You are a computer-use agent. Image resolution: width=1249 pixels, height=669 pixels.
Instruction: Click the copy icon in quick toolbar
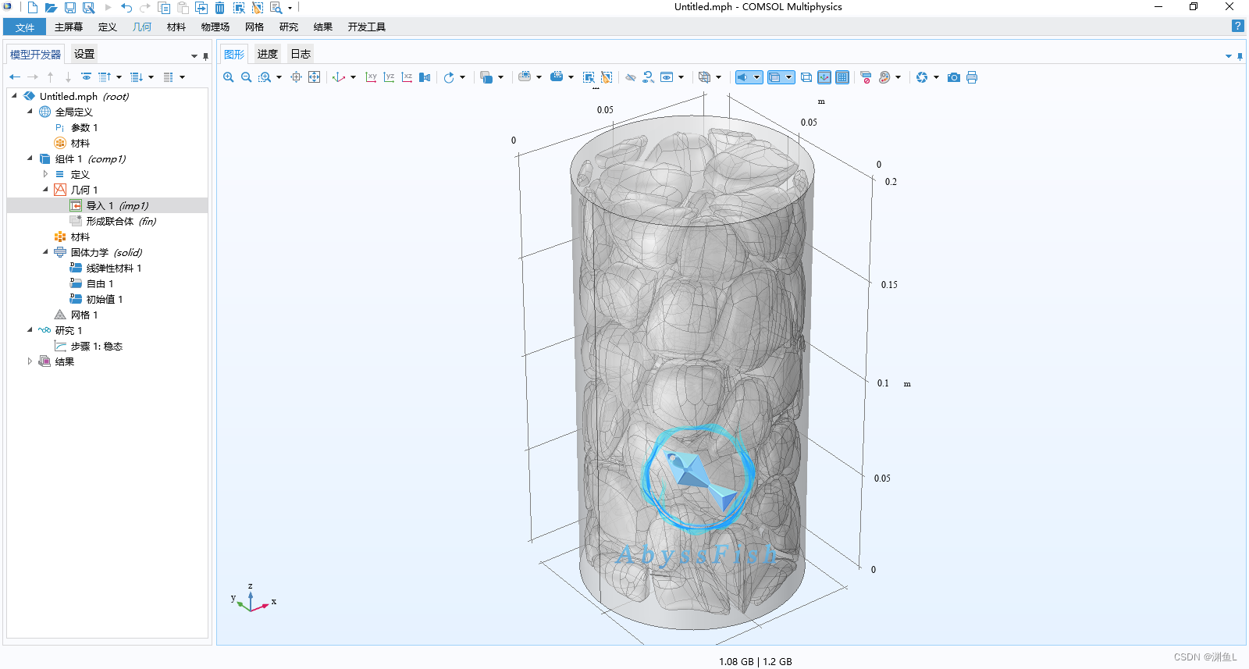164,8
